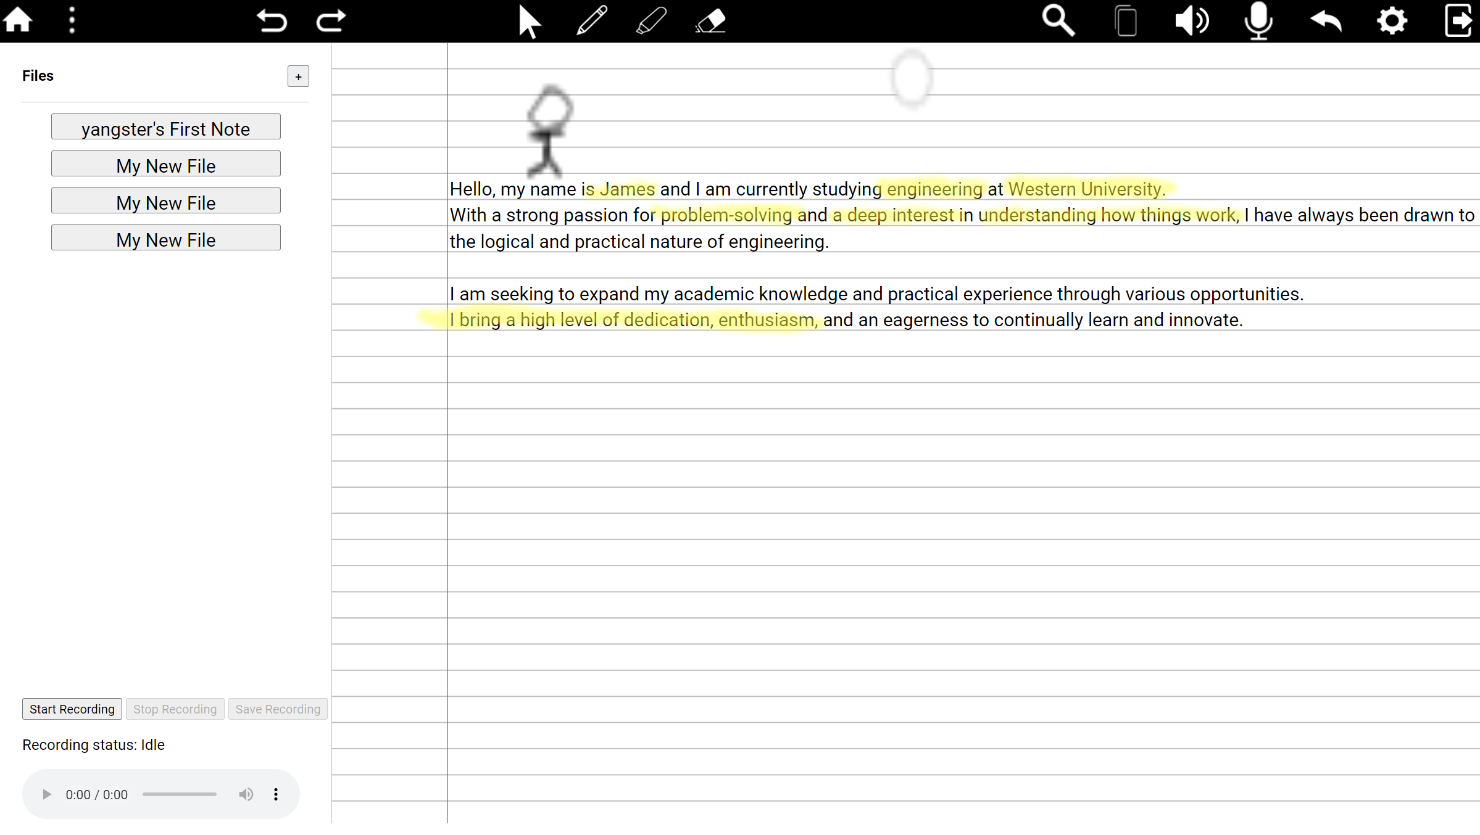Viewport: 1480px width, 835px height.
Task: Toggle the microphone icon
Action: 1258,20
